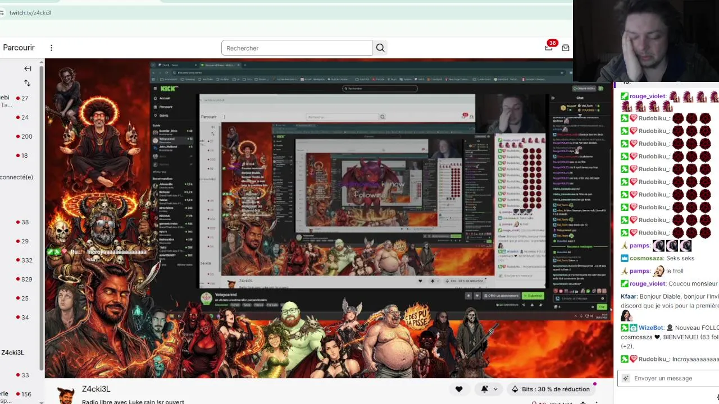The width and height of the screenshot is (719, 404).
Task: Select the sidebar channel with 33 viewers
Action: click(21, 375)
